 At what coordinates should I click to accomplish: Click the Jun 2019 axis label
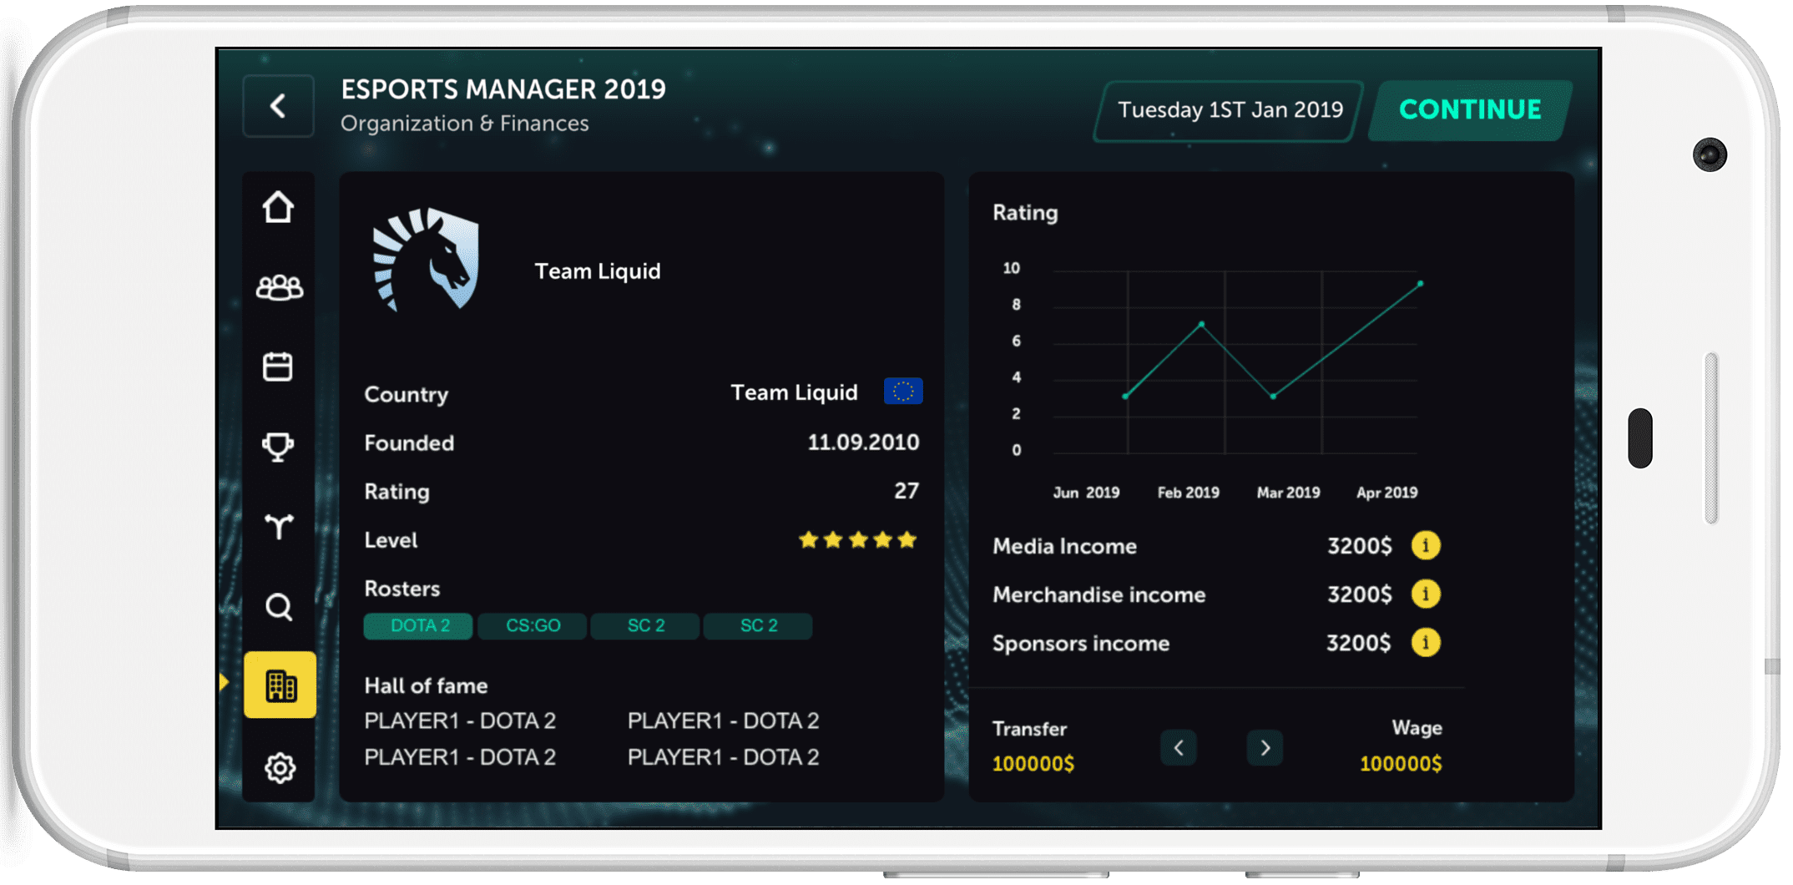tap(1086, 493)
